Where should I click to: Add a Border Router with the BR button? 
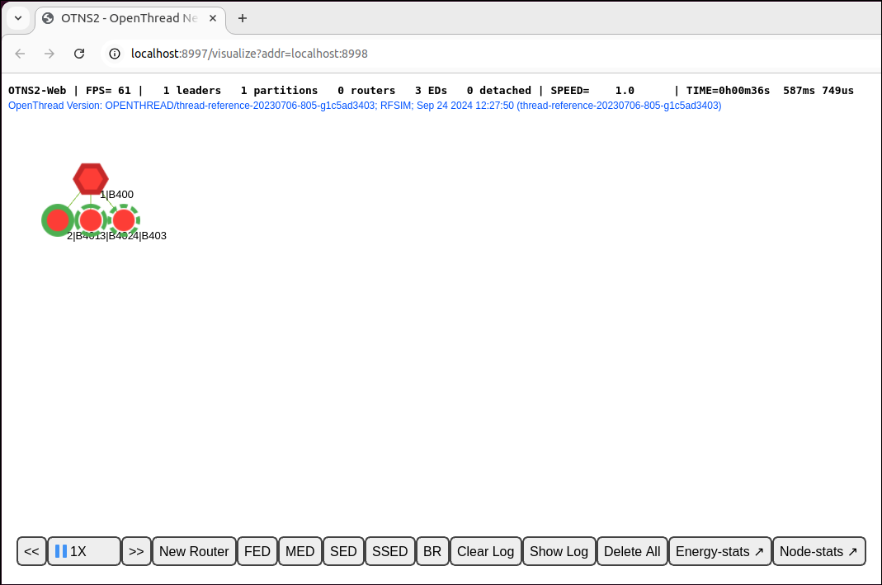pos(432,550)
